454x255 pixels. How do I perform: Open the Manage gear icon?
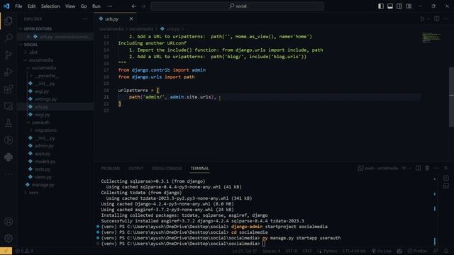(9, 239)
